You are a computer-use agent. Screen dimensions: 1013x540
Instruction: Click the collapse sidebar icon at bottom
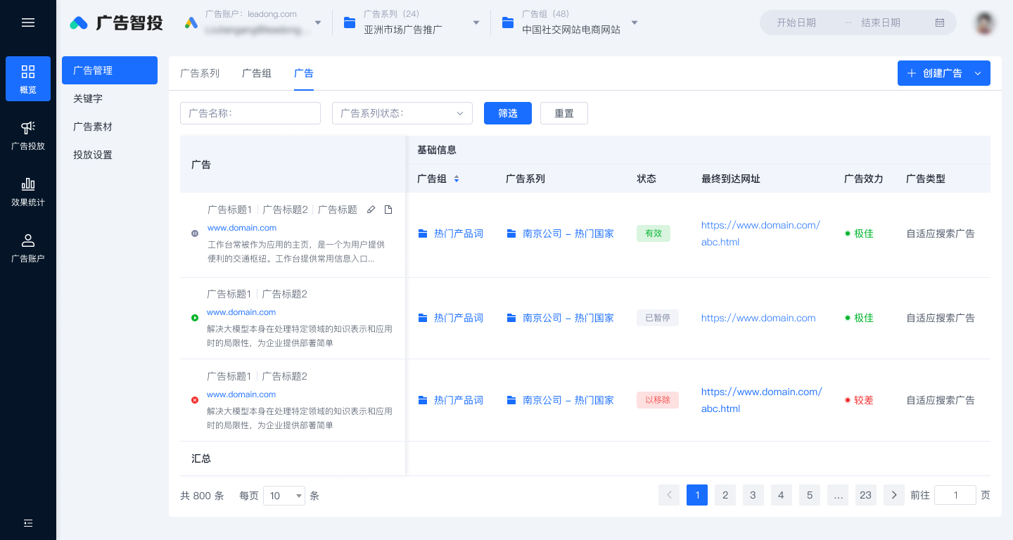tap(28, 523)
